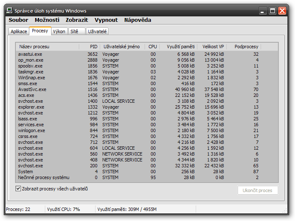Select svchost.exe with PID 604
This screenshot has width=295, height=221.
pos(147,148)
